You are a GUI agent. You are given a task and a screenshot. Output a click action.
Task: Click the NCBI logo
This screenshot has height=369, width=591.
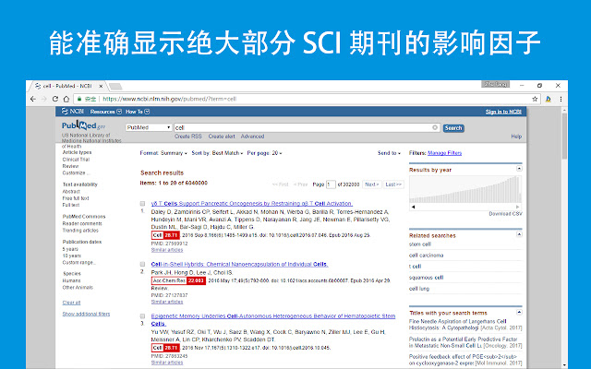click(73, 112)
